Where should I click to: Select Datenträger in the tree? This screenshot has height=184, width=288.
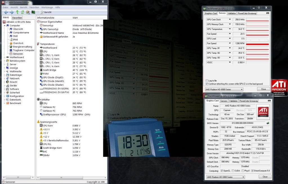[16, 75]
